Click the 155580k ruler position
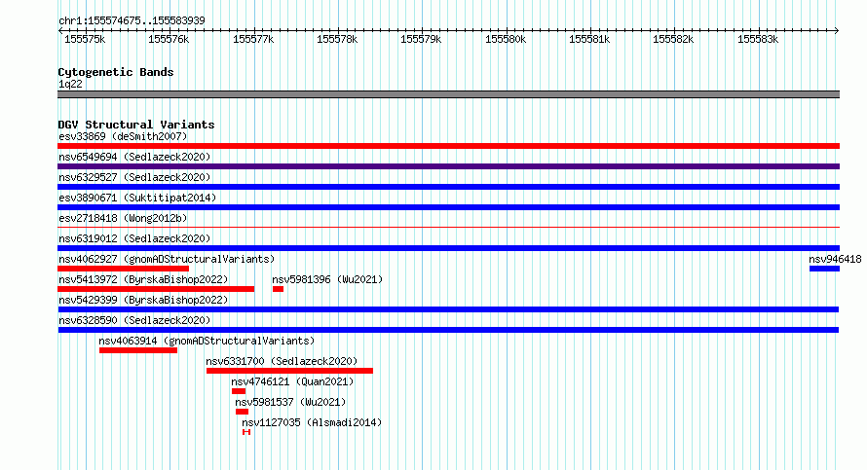This screenshot has width=867, height=470. [506, 39]
